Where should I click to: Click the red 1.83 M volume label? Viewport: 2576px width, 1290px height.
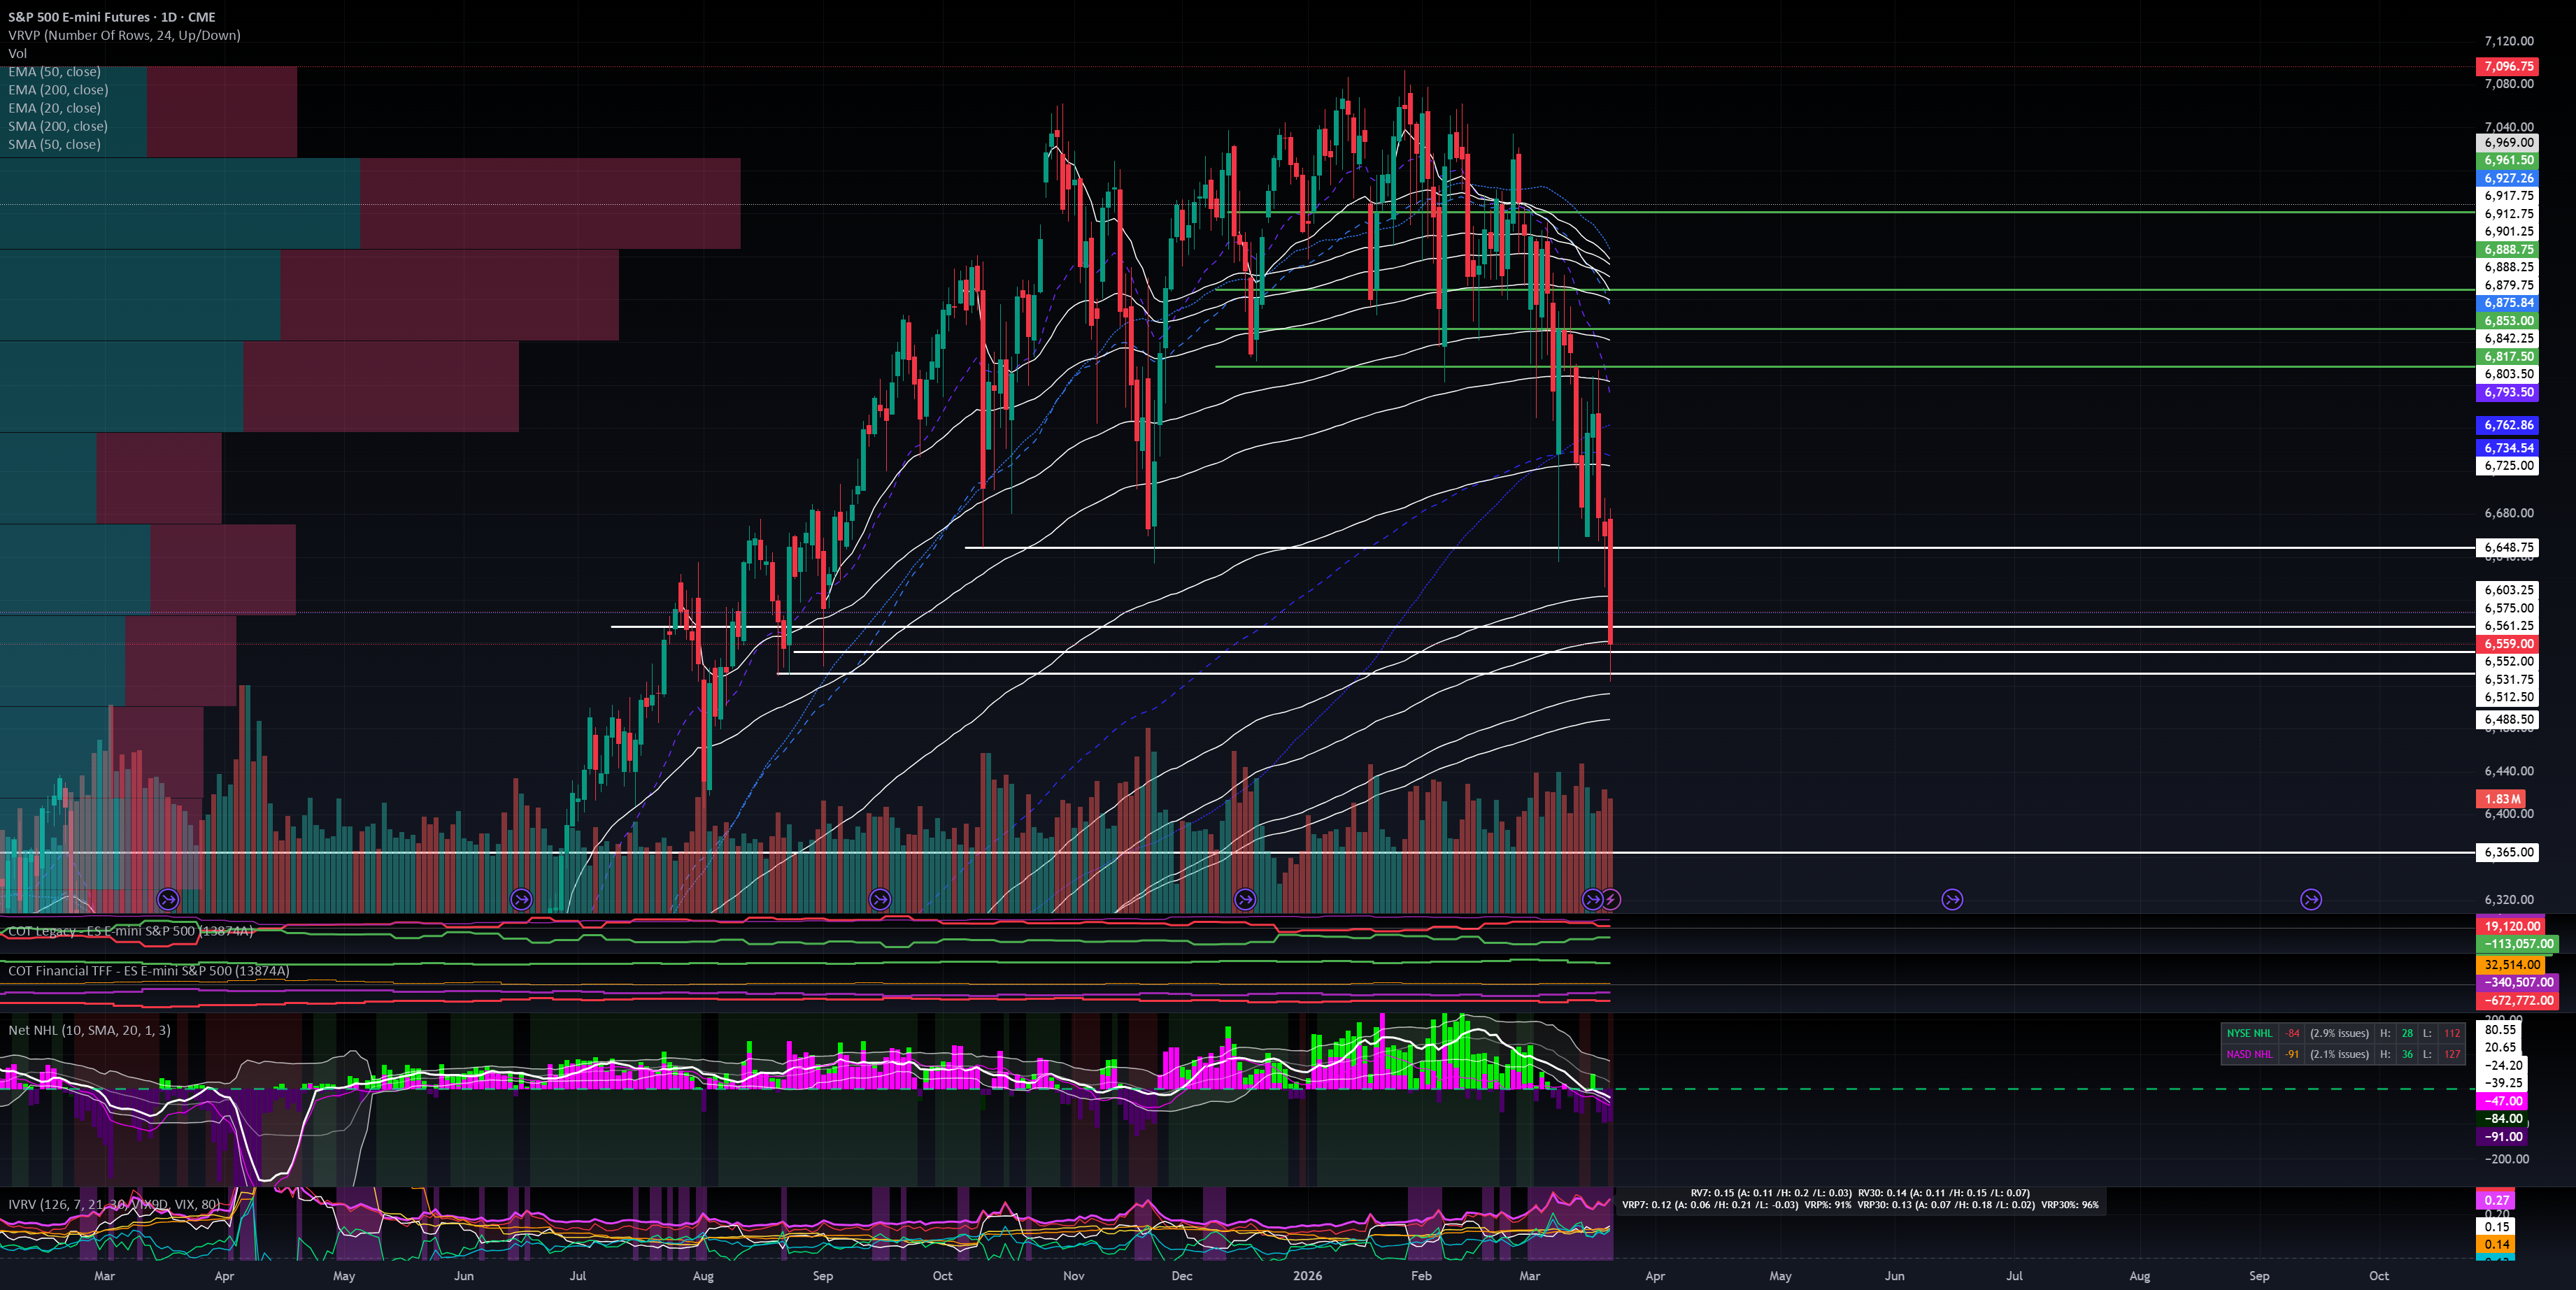[x=2502, y=799]
